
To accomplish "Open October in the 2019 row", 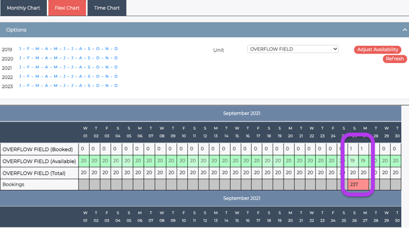I will click(x=97, y=49).
